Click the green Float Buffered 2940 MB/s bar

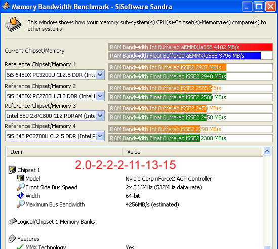pyautogui.click(x=190, y=76)
